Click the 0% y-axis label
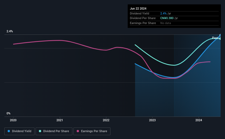This screenshot has height=139, width=225. [x=8, y=113]
